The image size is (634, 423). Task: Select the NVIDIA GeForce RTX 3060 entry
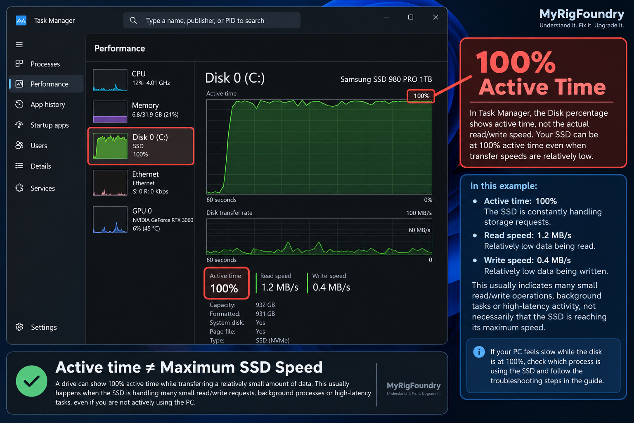pos(141,220)
